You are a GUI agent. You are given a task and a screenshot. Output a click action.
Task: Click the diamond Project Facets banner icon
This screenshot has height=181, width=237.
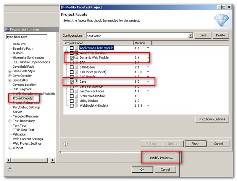coord(221,20)
